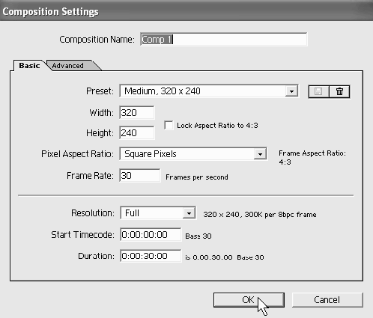Dismiss the dialog with Cancel
The image size is (373, 318).
[327, 300]
